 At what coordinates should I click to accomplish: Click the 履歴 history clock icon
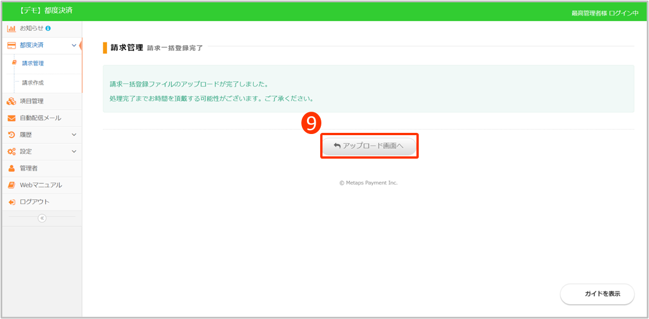(11, 135)
